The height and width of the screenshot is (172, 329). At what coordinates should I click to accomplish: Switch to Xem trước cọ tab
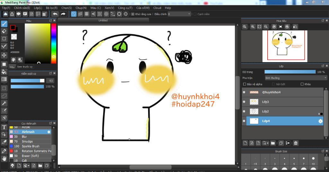click(25, 67)
